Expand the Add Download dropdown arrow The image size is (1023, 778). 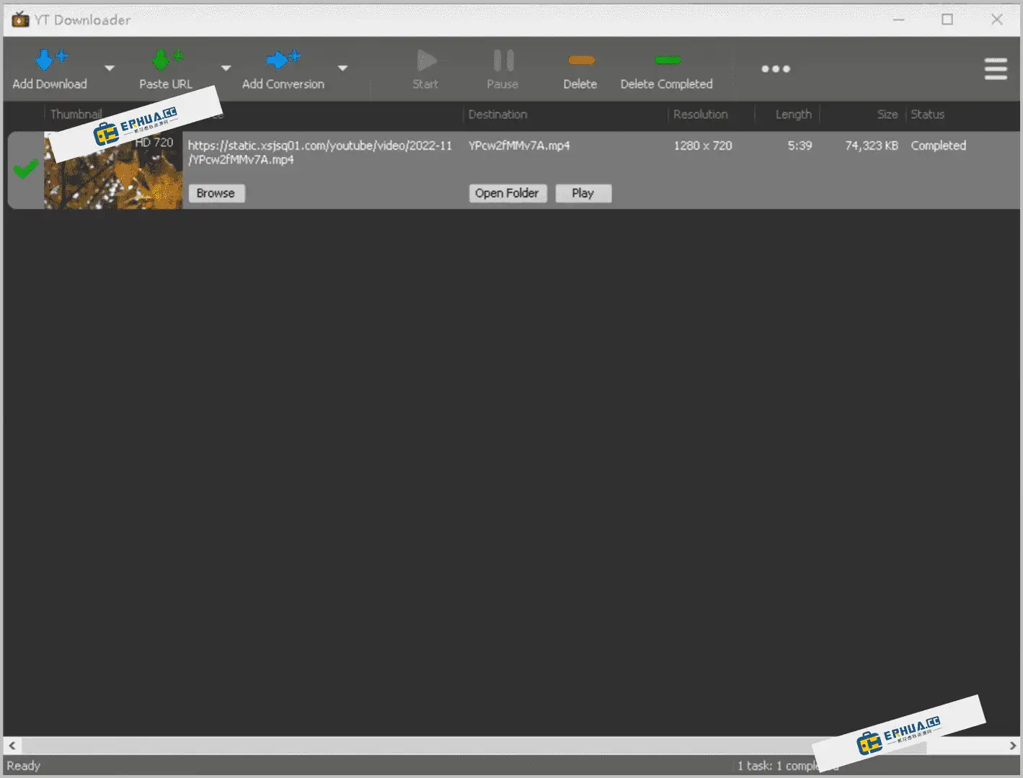coord(110,68)
